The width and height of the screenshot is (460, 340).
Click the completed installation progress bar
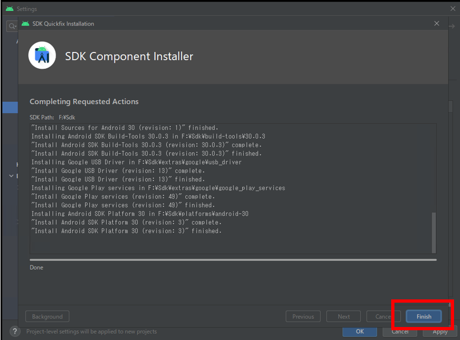click(x=233, y=260)
